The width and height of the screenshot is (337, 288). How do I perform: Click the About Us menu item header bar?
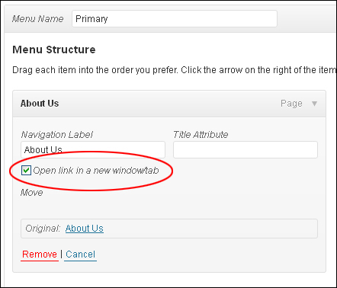coord(169,104)
